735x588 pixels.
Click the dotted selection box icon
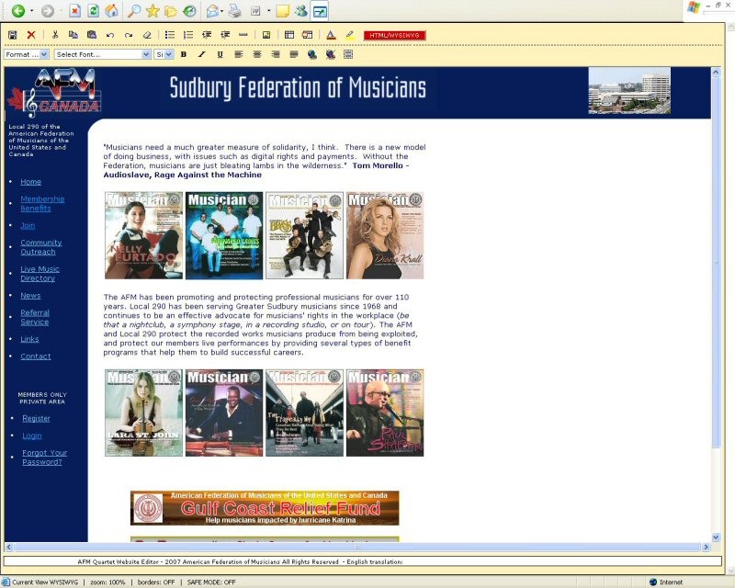pos(348,54)
